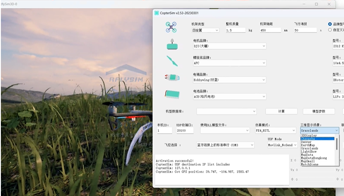Click the 飞行海拔 50 input field

[305, 30]
